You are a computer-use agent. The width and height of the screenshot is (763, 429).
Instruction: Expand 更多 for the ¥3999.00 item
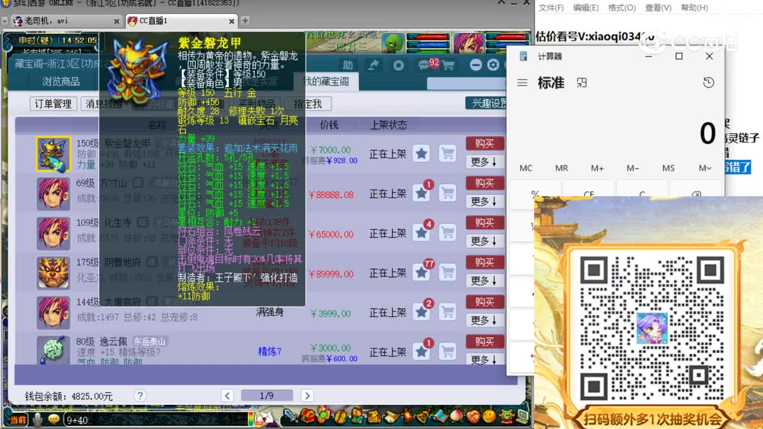tap(484, 320)
